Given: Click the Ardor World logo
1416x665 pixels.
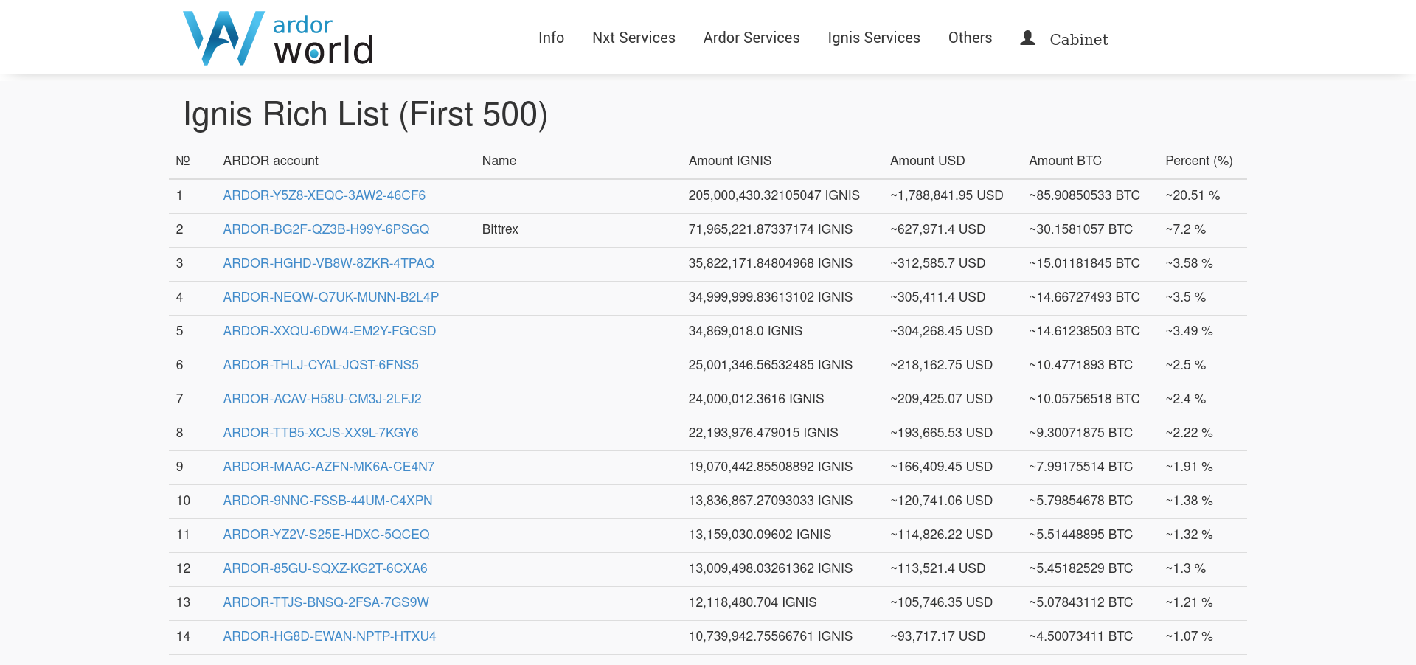Looking at the screenshot, I should pyautogui.click(x=278, y=38).
